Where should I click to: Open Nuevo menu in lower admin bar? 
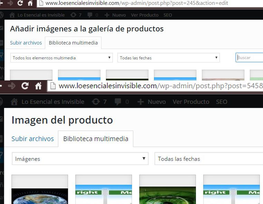(x=157, y=102)
